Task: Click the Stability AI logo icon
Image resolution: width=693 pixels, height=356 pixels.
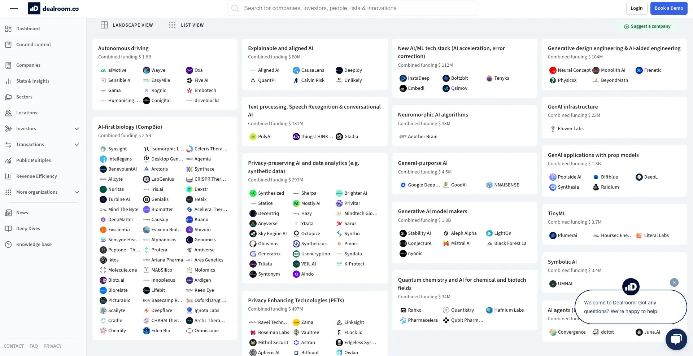Action: pos(403,233)
